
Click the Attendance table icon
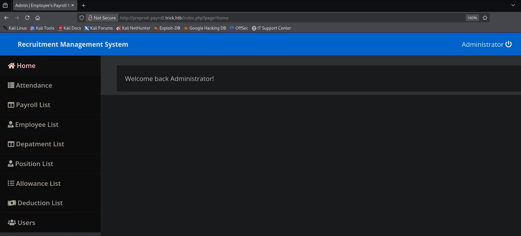(11, 85)
